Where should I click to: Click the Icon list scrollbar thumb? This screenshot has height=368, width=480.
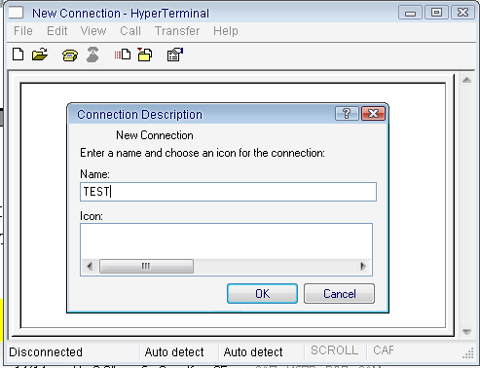coord(146,267)
